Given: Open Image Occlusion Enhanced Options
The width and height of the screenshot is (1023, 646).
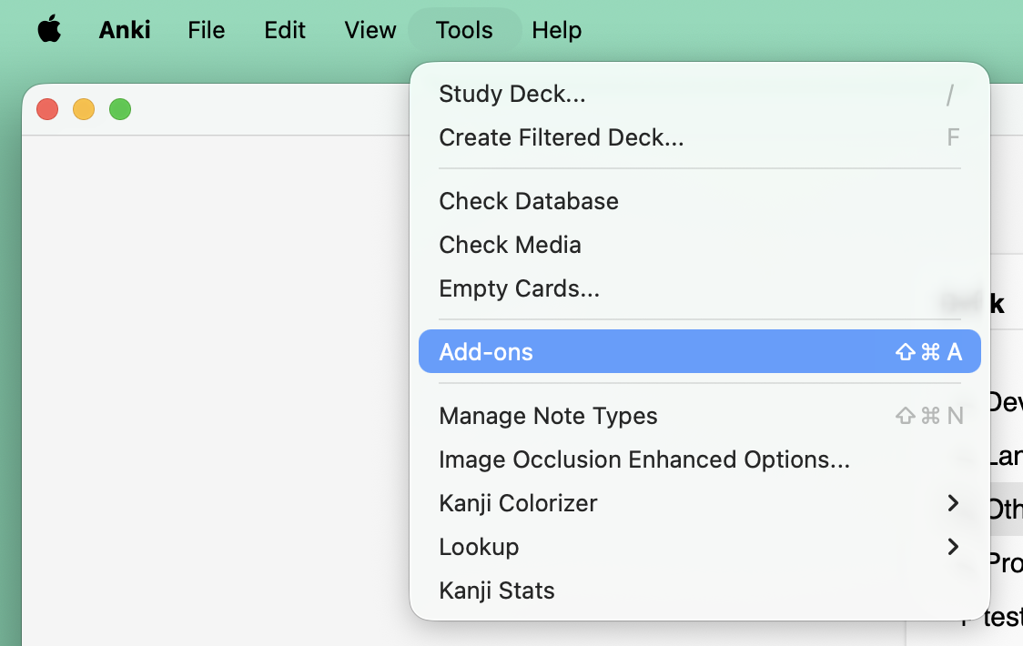Looking at the screenshot, I should pyautogui.click(x=645, y=459).
